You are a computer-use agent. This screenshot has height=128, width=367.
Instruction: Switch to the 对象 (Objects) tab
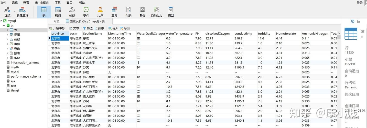click(x=57, y=22)
